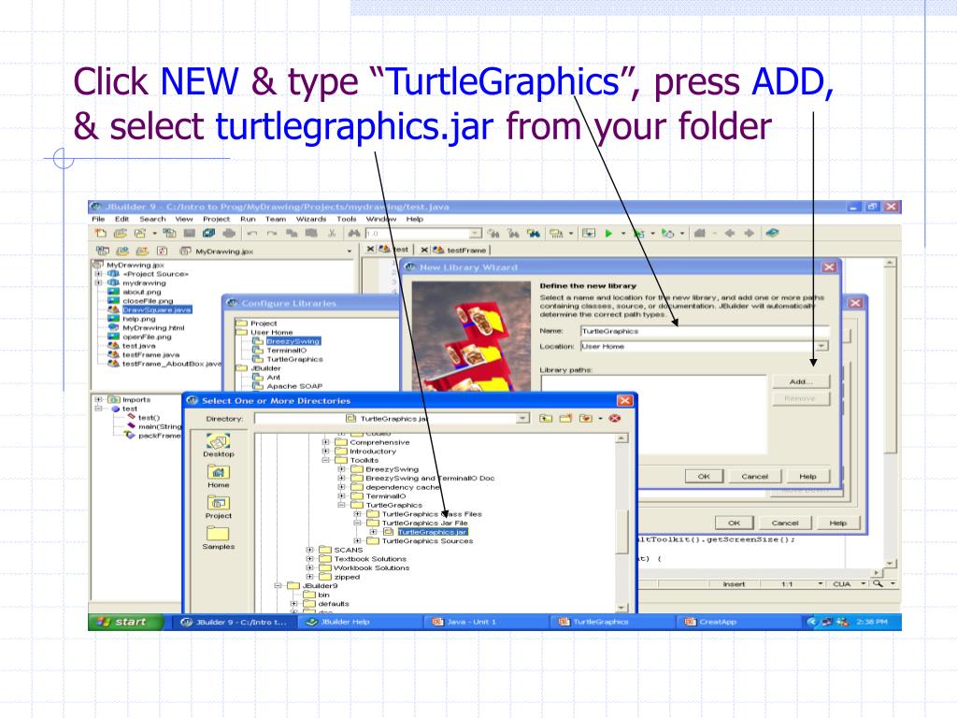Click the Find binoculars icon
The width and height of the screenshot is (957, 718).
(354, 233)
